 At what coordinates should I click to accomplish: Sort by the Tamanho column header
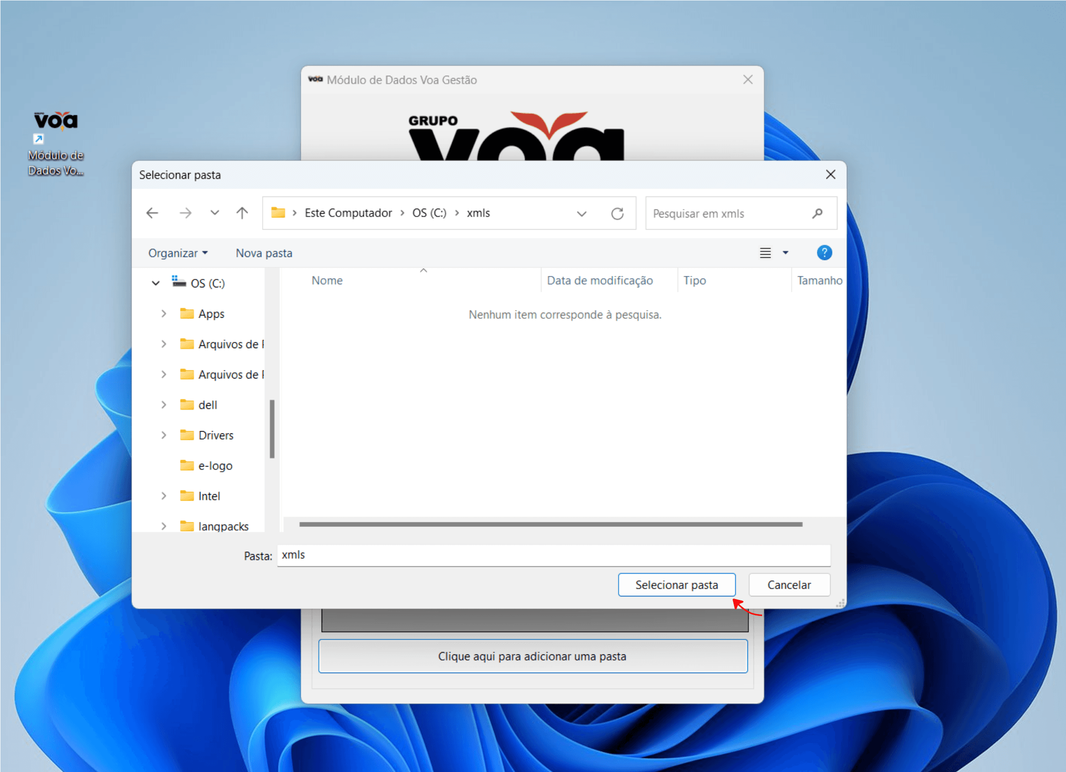[819, 280]
